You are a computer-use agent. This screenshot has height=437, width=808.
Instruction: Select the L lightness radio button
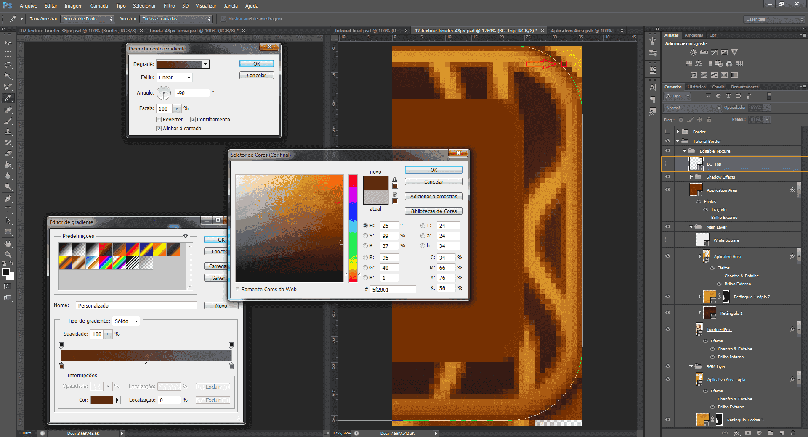423,226
